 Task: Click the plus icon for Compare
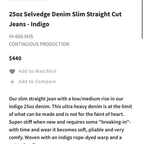(x=12, y=82)
